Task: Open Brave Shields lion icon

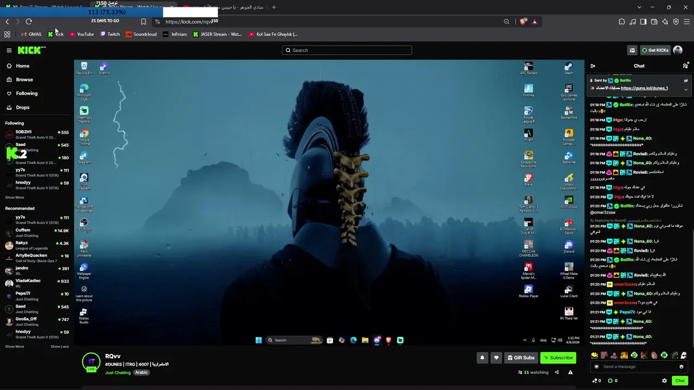Action: [523, 22]
